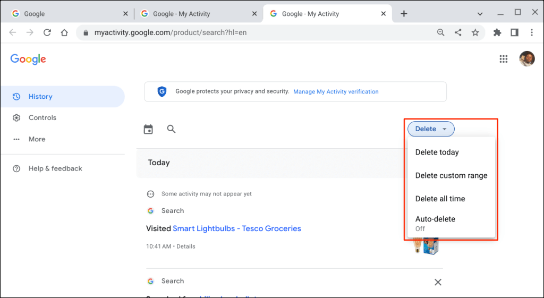Image resolution: width=544 pixels, height=298 pixels.
Task: Open the Google apps grid
Action: [x=504, y=59]
